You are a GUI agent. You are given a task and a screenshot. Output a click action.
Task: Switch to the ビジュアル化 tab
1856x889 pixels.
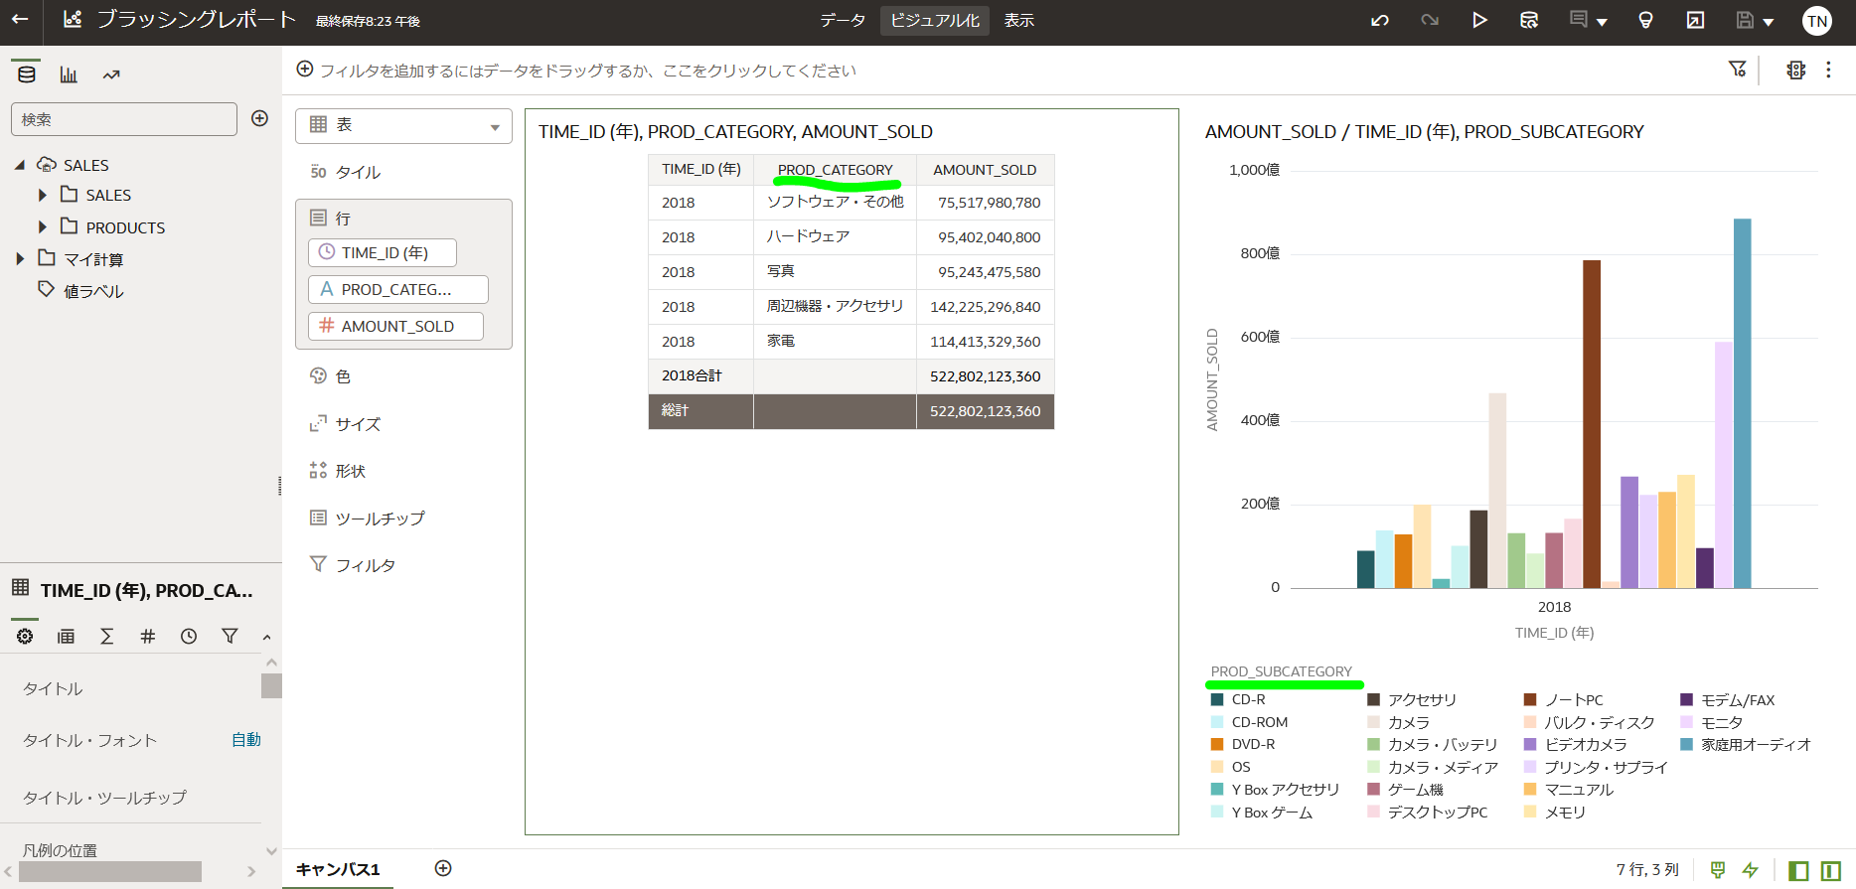pos(935,20)
